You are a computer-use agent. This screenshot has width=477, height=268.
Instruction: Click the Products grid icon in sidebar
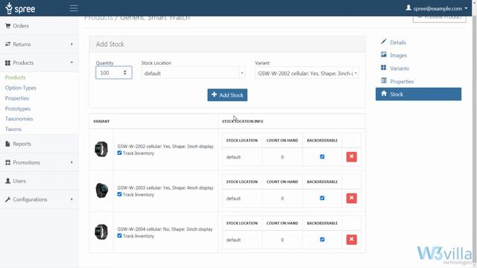[8, 63]
